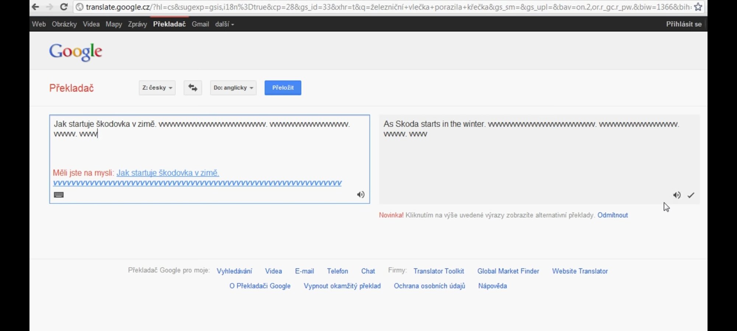This screenshot has width=737, height=331.
Task: Open Gmail from the top navigation bar
Action: (x=200, y=24)
